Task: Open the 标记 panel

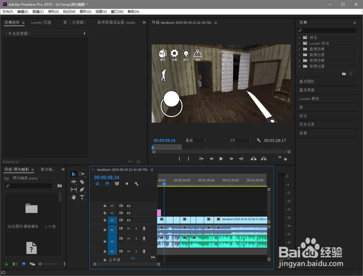Action: tap(303, 116)
